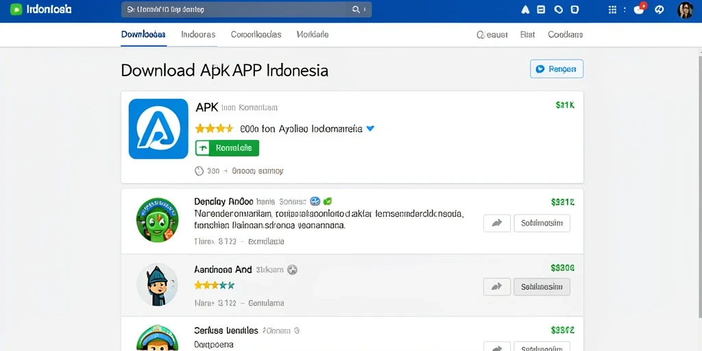
Task: Click the APK app title
Action: click(207, 108)
